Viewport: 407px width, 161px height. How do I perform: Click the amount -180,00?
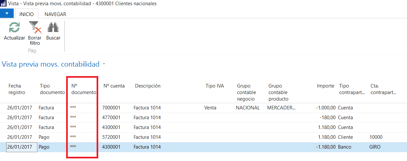(328, 118)
